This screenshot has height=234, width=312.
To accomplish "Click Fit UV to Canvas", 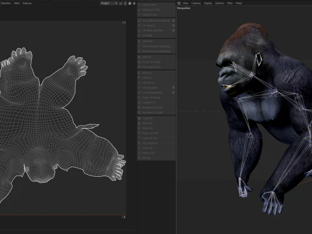I will [x=156, y=62].
